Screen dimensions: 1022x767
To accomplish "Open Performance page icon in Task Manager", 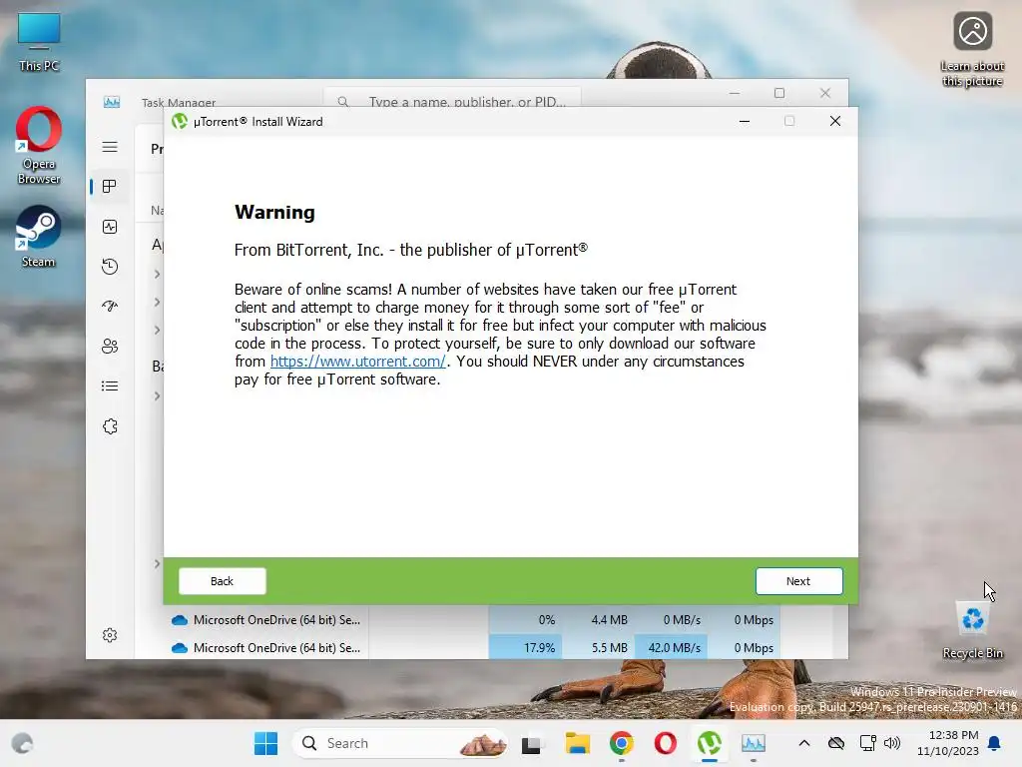I will (110, 227).
